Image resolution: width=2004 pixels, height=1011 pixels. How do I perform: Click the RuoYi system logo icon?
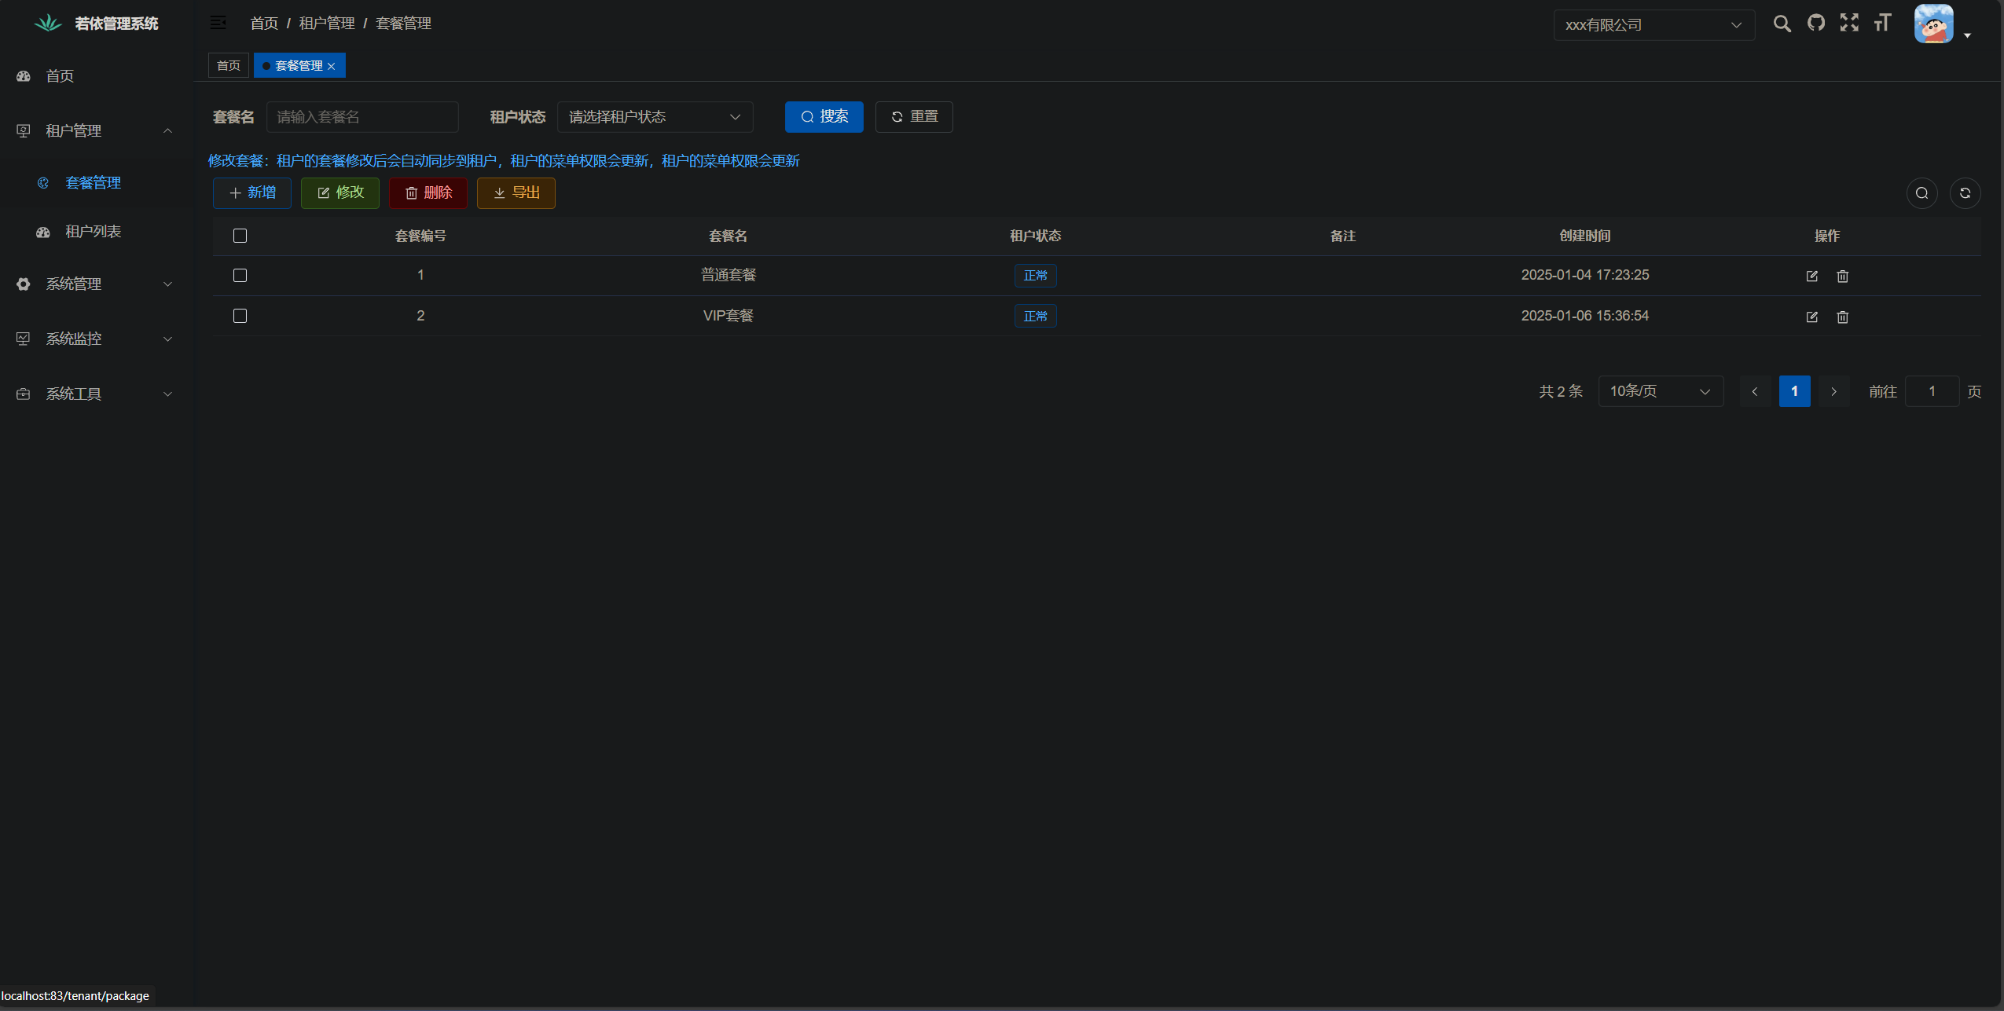click(48, 23)
